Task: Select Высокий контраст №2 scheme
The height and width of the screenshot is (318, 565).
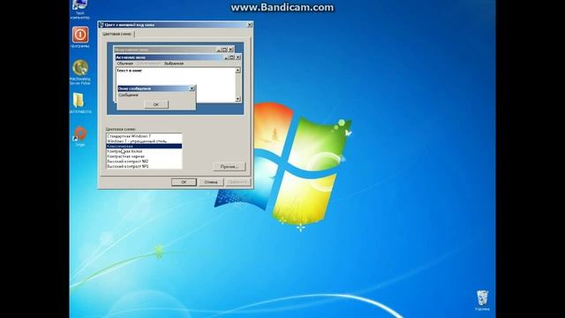Action: pyautogui.click(x=144, y=162)
